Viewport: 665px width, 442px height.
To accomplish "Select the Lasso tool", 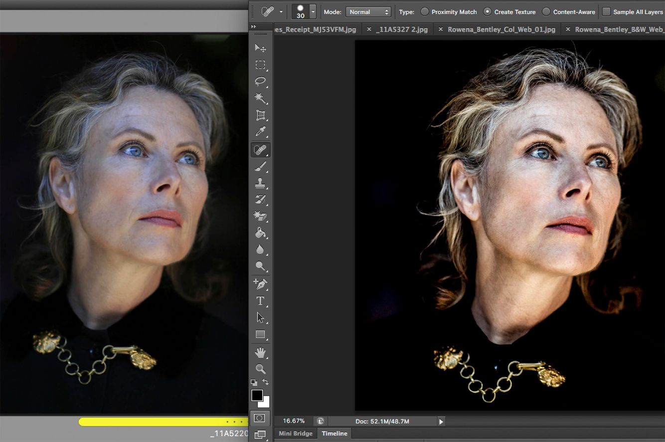I will [x=260, y=81].
